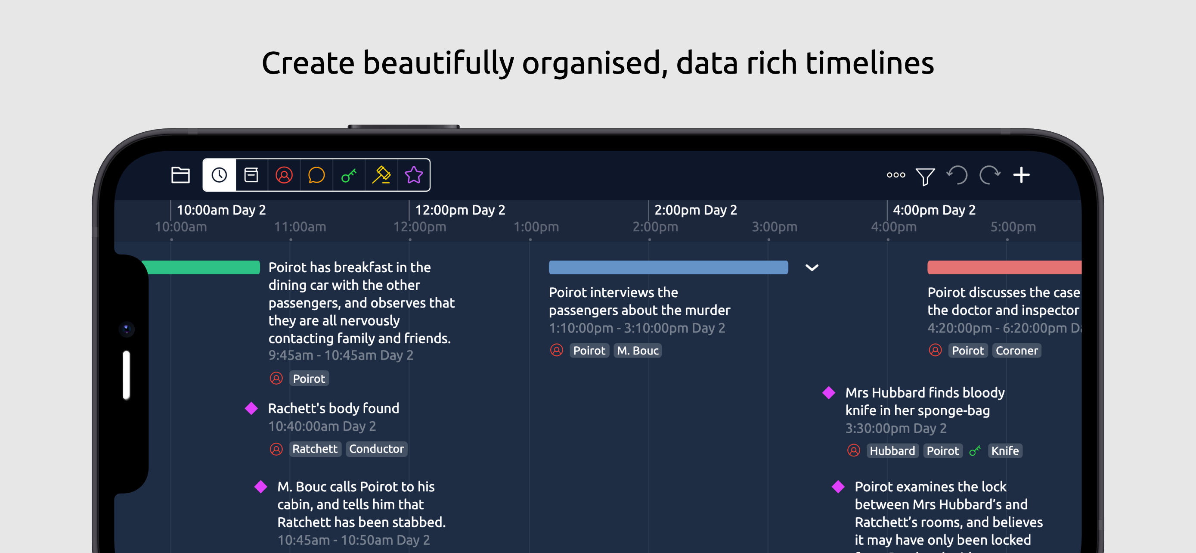1196x553 pixels.
Task: Add a new event with plus icon
Action: coord(1022,175)
